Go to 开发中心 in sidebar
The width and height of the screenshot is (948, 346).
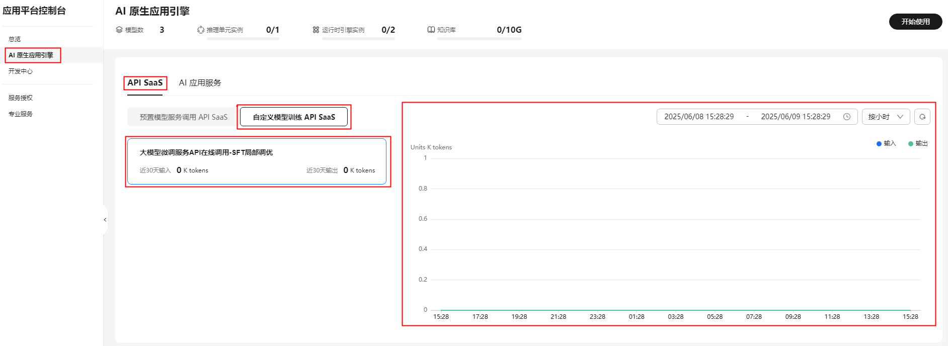(21, 71)
